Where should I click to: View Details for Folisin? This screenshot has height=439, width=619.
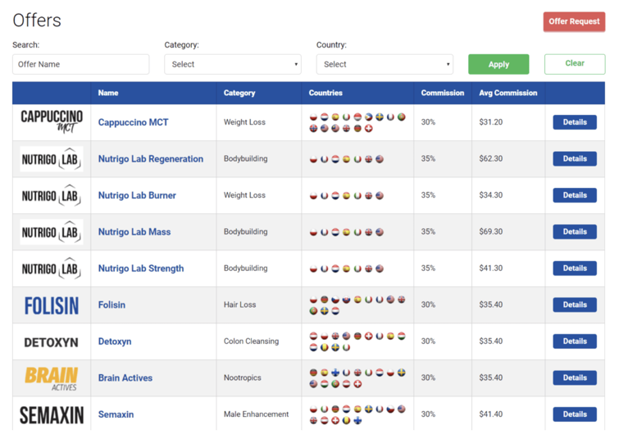(575, 304)
